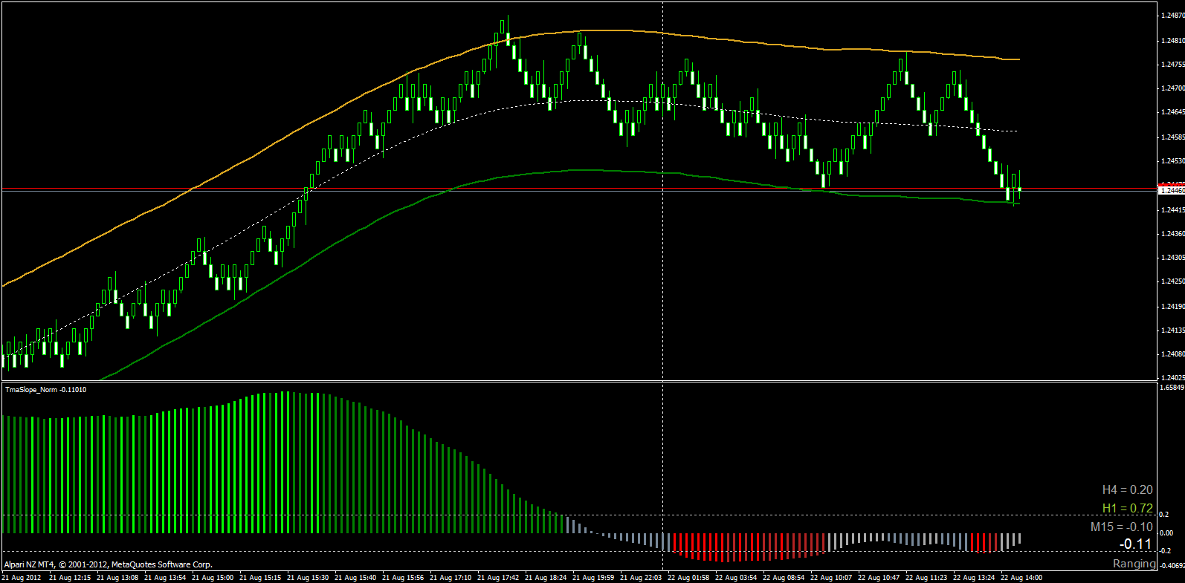Click price axis label 1.24190
The image size is (1185, 583).
[1172, 306]
